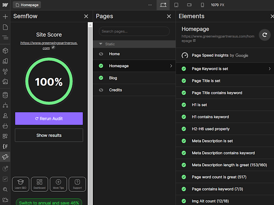
Task: Open the Navigator panel icon
Action: tap(5, 37)
